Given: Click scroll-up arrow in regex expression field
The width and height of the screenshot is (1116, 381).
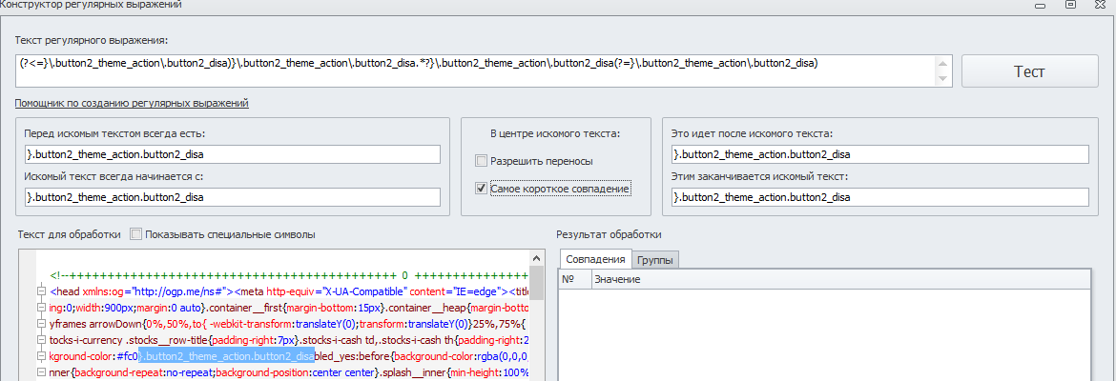Looking at the screenshot, I should click(x=944, y=63).
